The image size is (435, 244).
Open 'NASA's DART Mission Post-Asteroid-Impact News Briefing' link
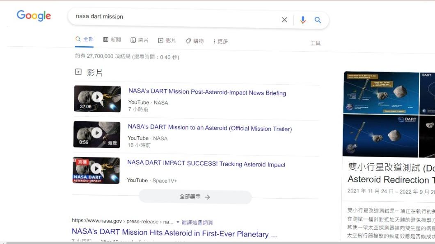(x=207, y=92)
